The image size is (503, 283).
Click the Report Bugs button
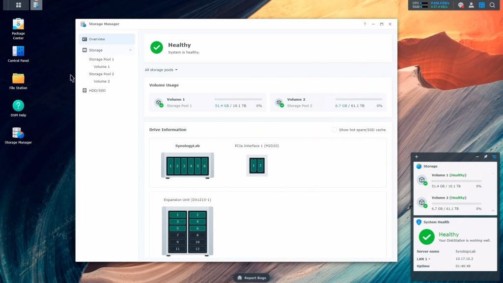coord(252,278)
